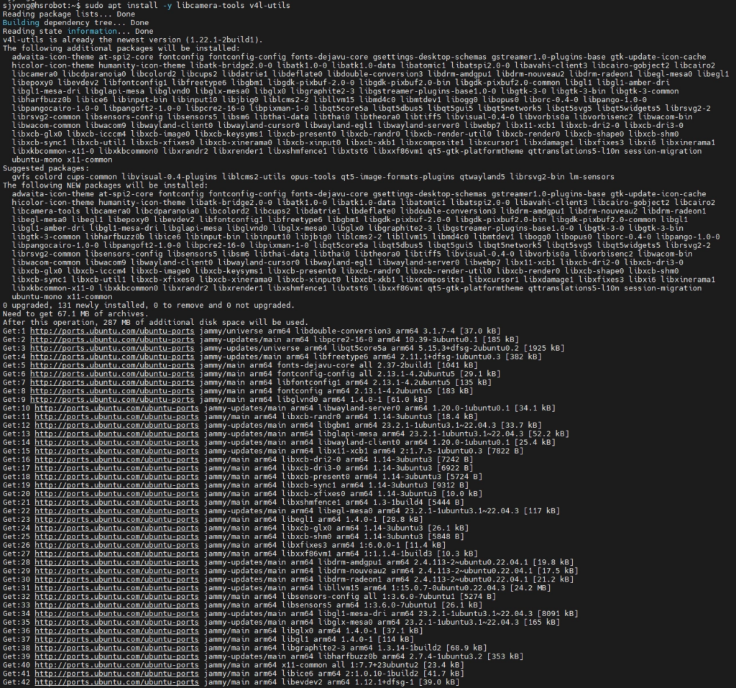Click the 'v4l-utils is already the newest version' line
736x688 pixels.
(x=133, y=40)
